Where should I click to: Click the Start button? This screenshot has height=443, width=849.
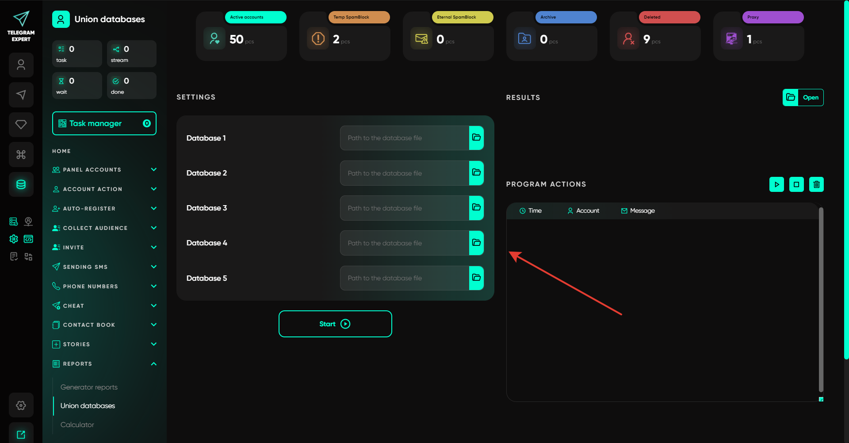coord(335,324)
